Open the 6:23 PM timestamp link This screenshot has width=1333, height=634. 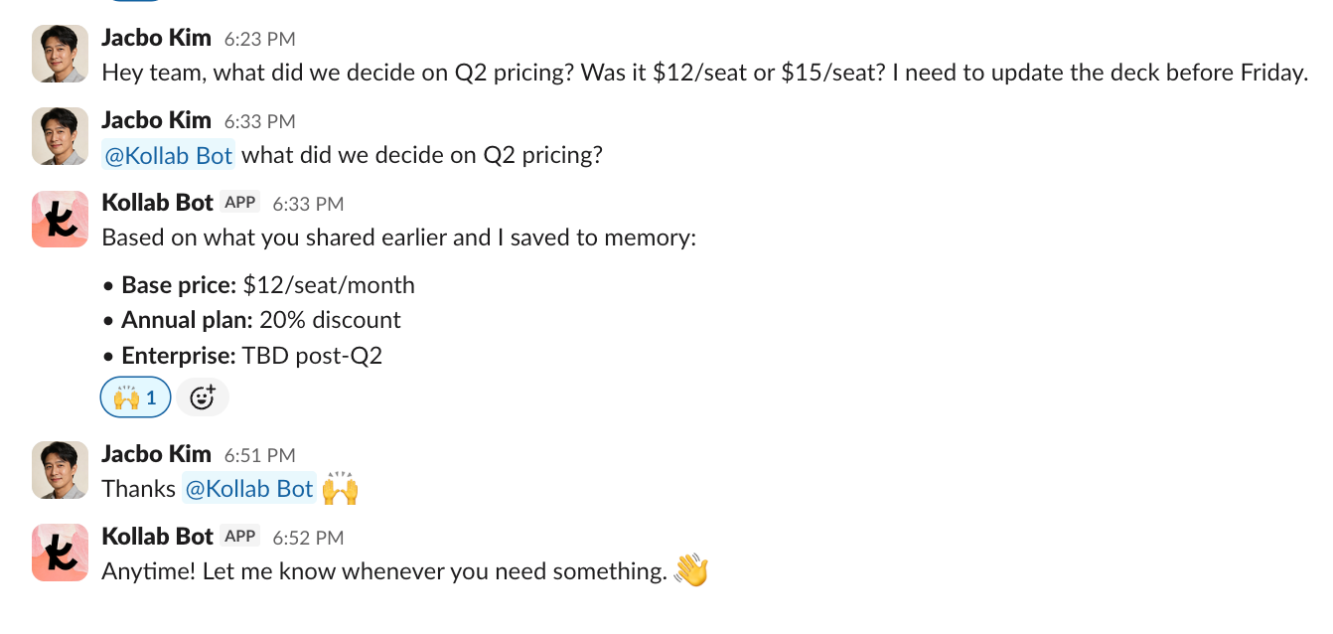point(259,40)
